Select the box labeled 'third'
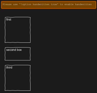 pos(18,78)
